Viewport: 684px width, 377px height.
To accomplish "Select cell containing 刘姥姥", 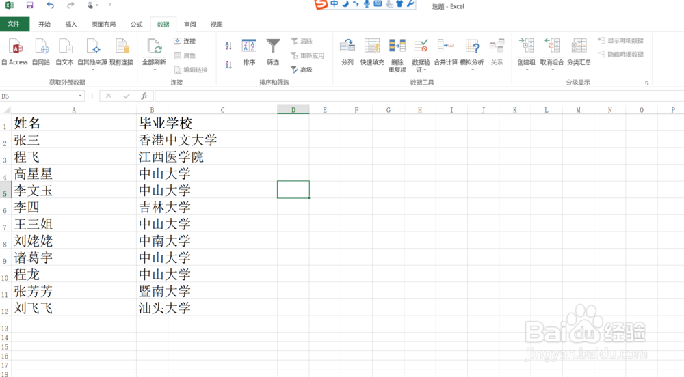I will coord(74,240).
